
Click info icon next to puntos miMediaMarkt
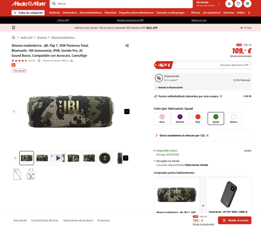221,96
